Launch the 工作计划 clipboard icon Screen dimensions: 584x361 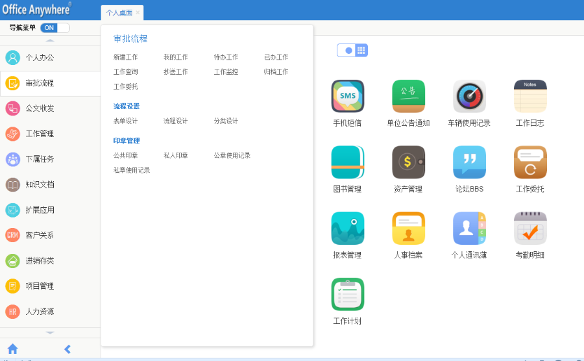(347, 295)
